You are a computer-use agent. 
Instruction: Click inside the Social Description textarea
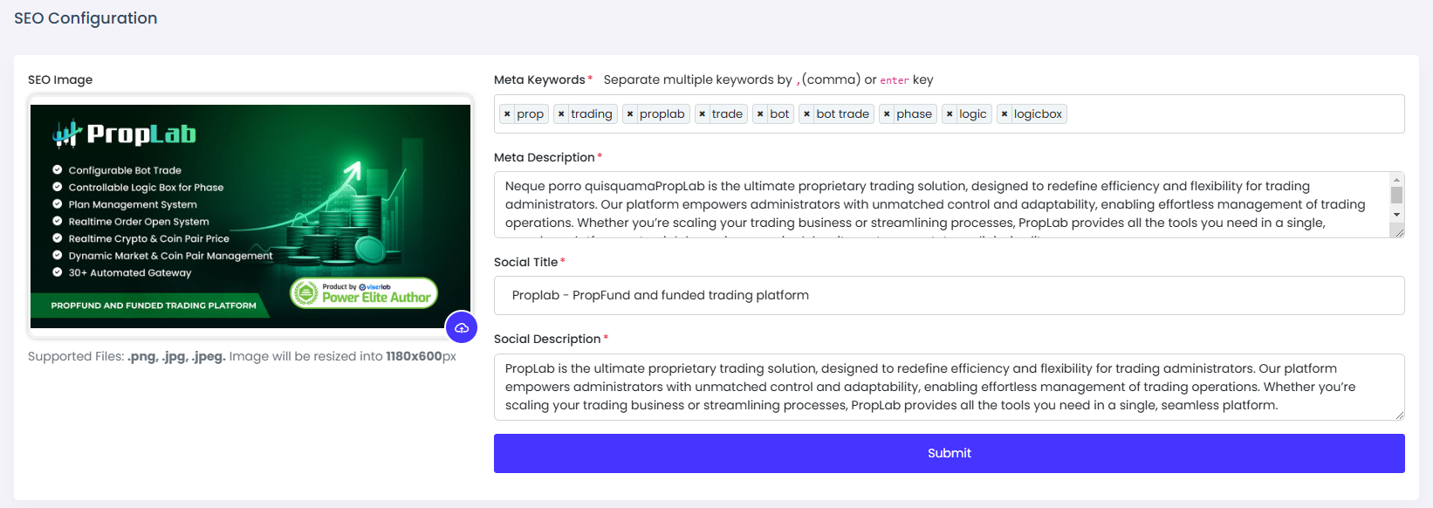[949, 387]
